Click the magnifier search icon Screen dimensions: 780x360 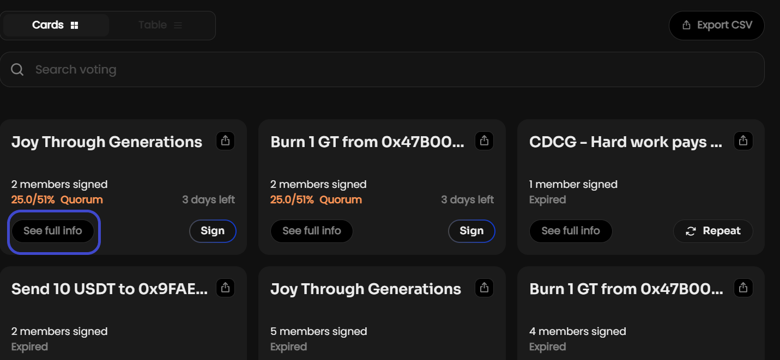pos(17,70)
